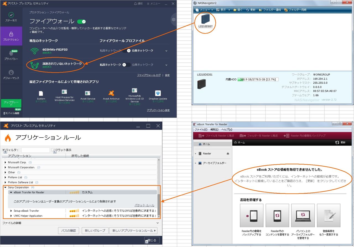354x247 pixels.
Task: Open Packet rules link
Action: tap(144, 205)
